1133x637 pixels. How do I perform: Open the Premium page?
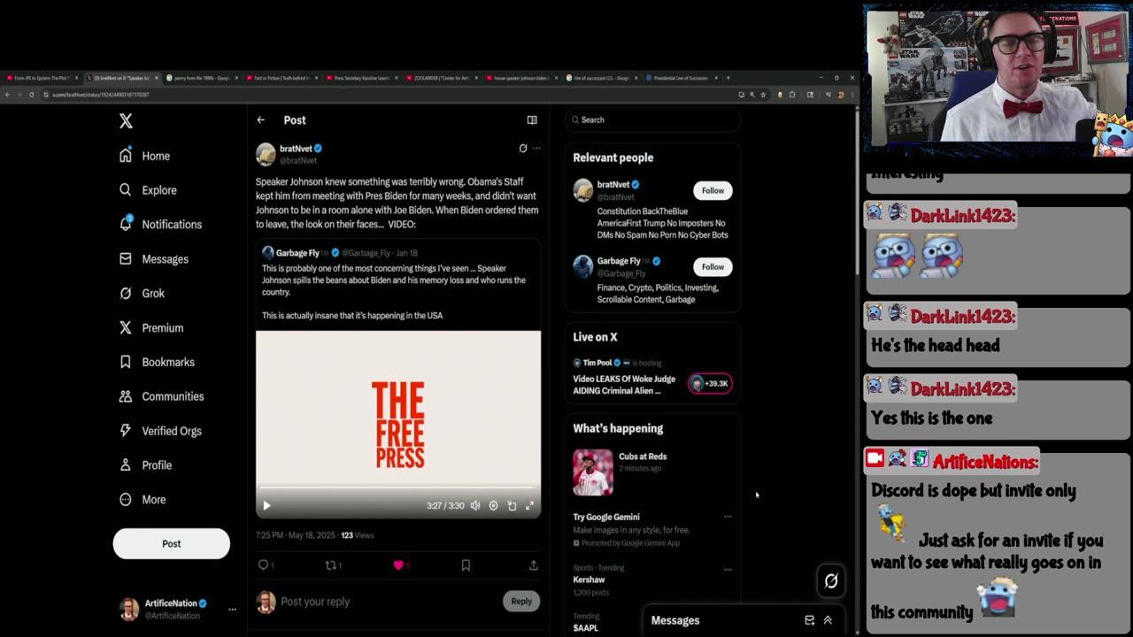150,327
